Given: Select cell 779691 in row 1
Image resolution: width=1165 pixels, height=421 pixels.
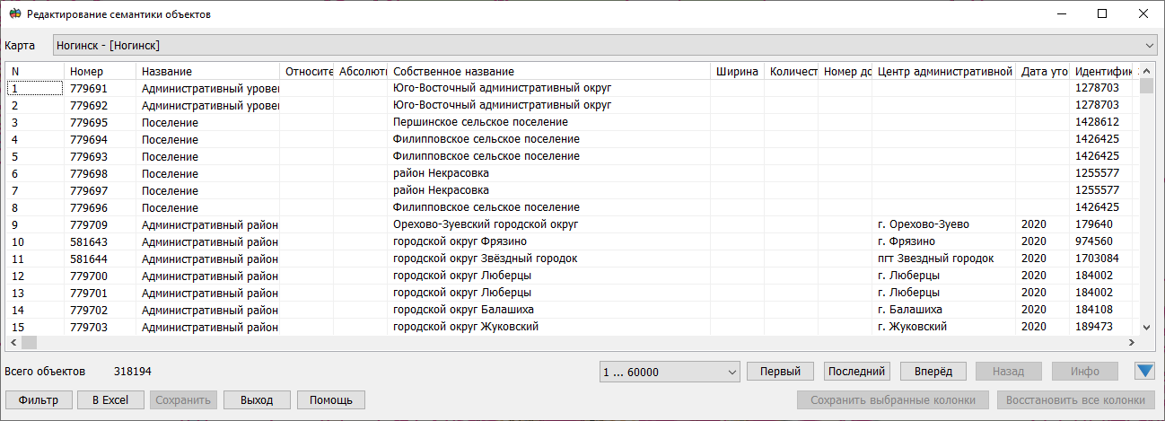Looking at the screenshot, I should click(x=100, y=89).
